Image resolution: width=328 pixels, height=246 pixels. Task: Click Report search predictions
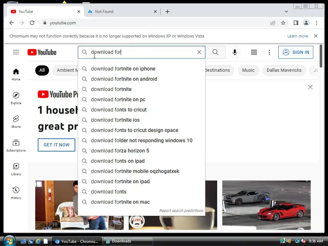181,211
